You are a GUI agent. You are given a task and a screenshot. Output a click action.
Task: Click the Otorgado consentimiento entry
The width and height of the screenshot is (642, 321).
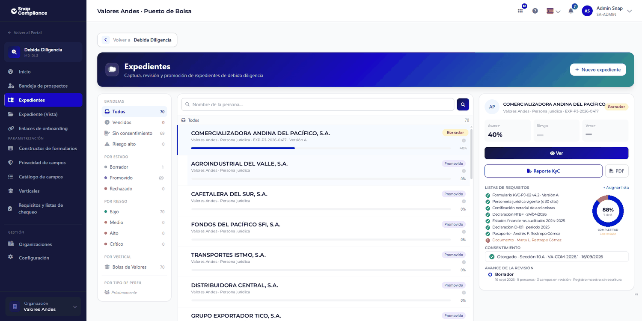[556, 257]
